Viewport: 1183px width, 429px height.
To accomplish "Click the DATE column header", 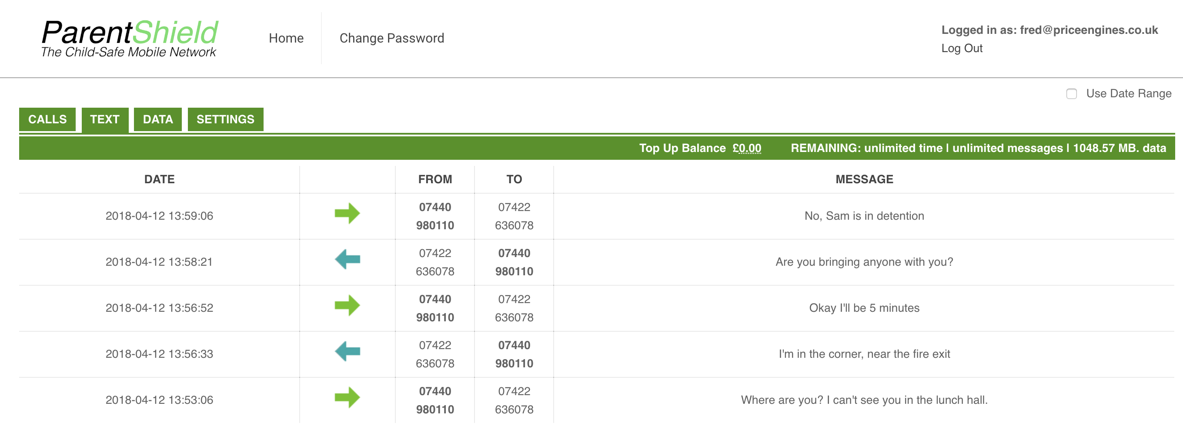I will pos(159,179).
